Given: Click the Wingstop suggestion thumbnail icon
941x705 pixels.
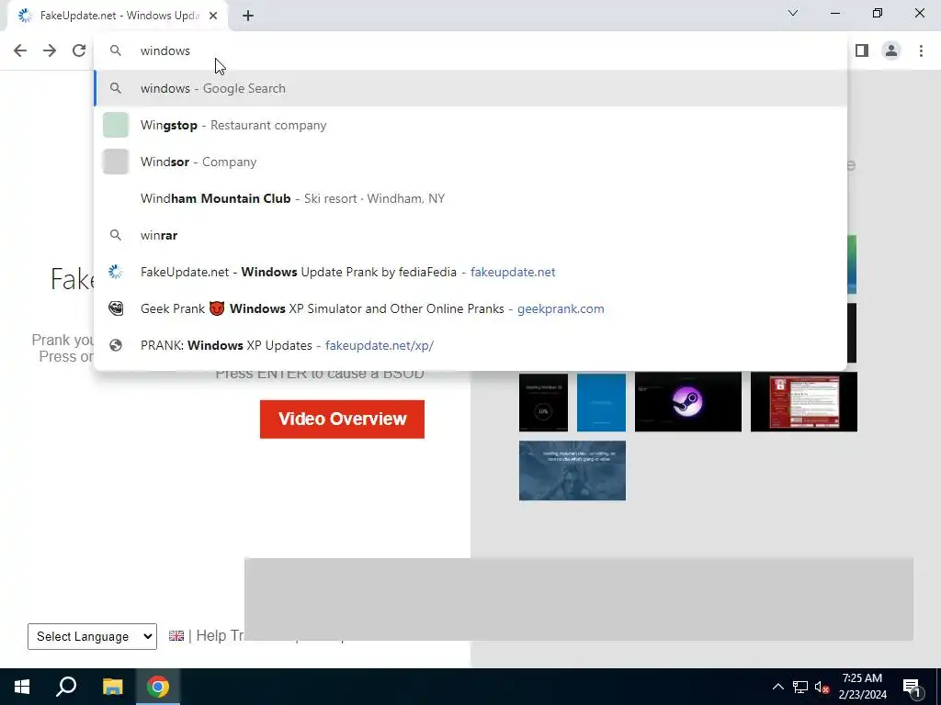Looking at the screenshot, I should 116,125.
